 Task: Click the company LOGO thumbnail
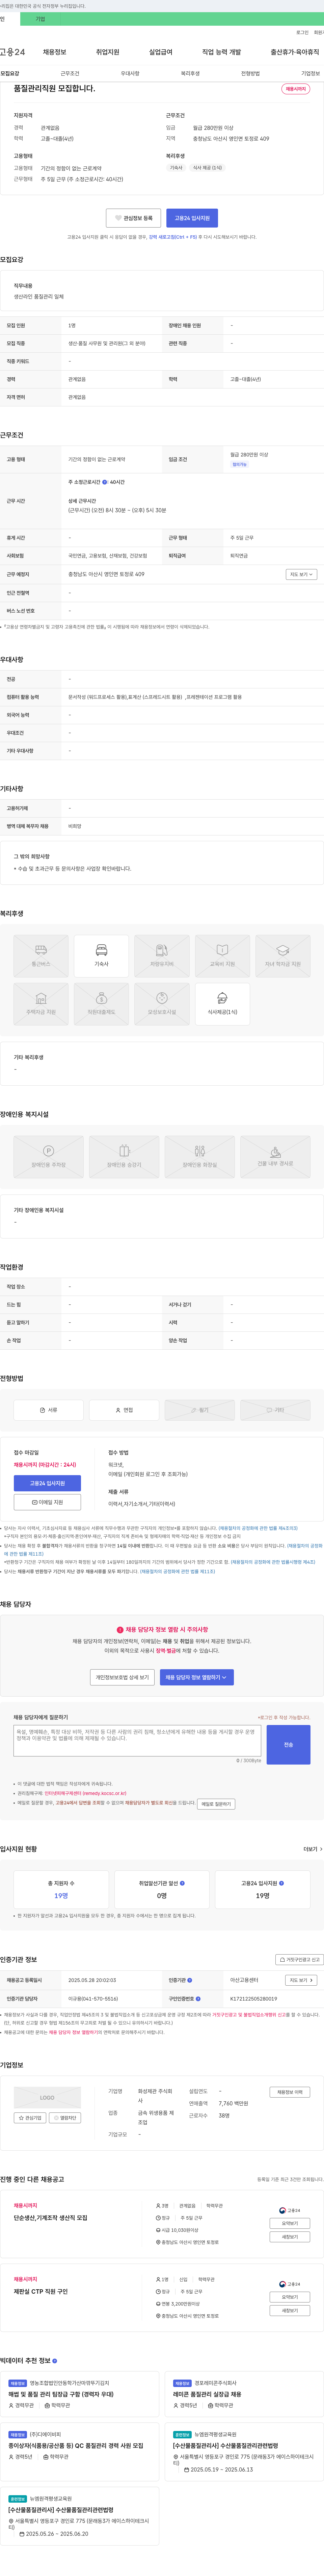(x=47, y=2097)
